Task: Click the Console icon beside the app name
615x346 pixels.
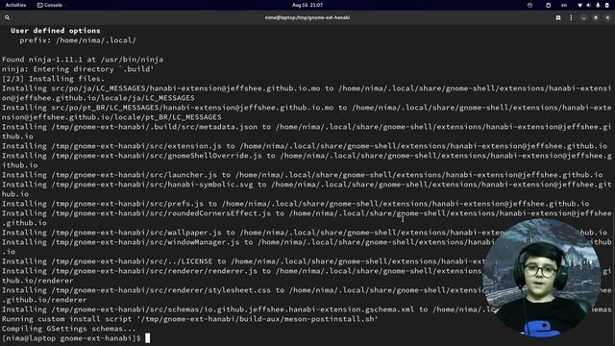Action: coord(39,5)
